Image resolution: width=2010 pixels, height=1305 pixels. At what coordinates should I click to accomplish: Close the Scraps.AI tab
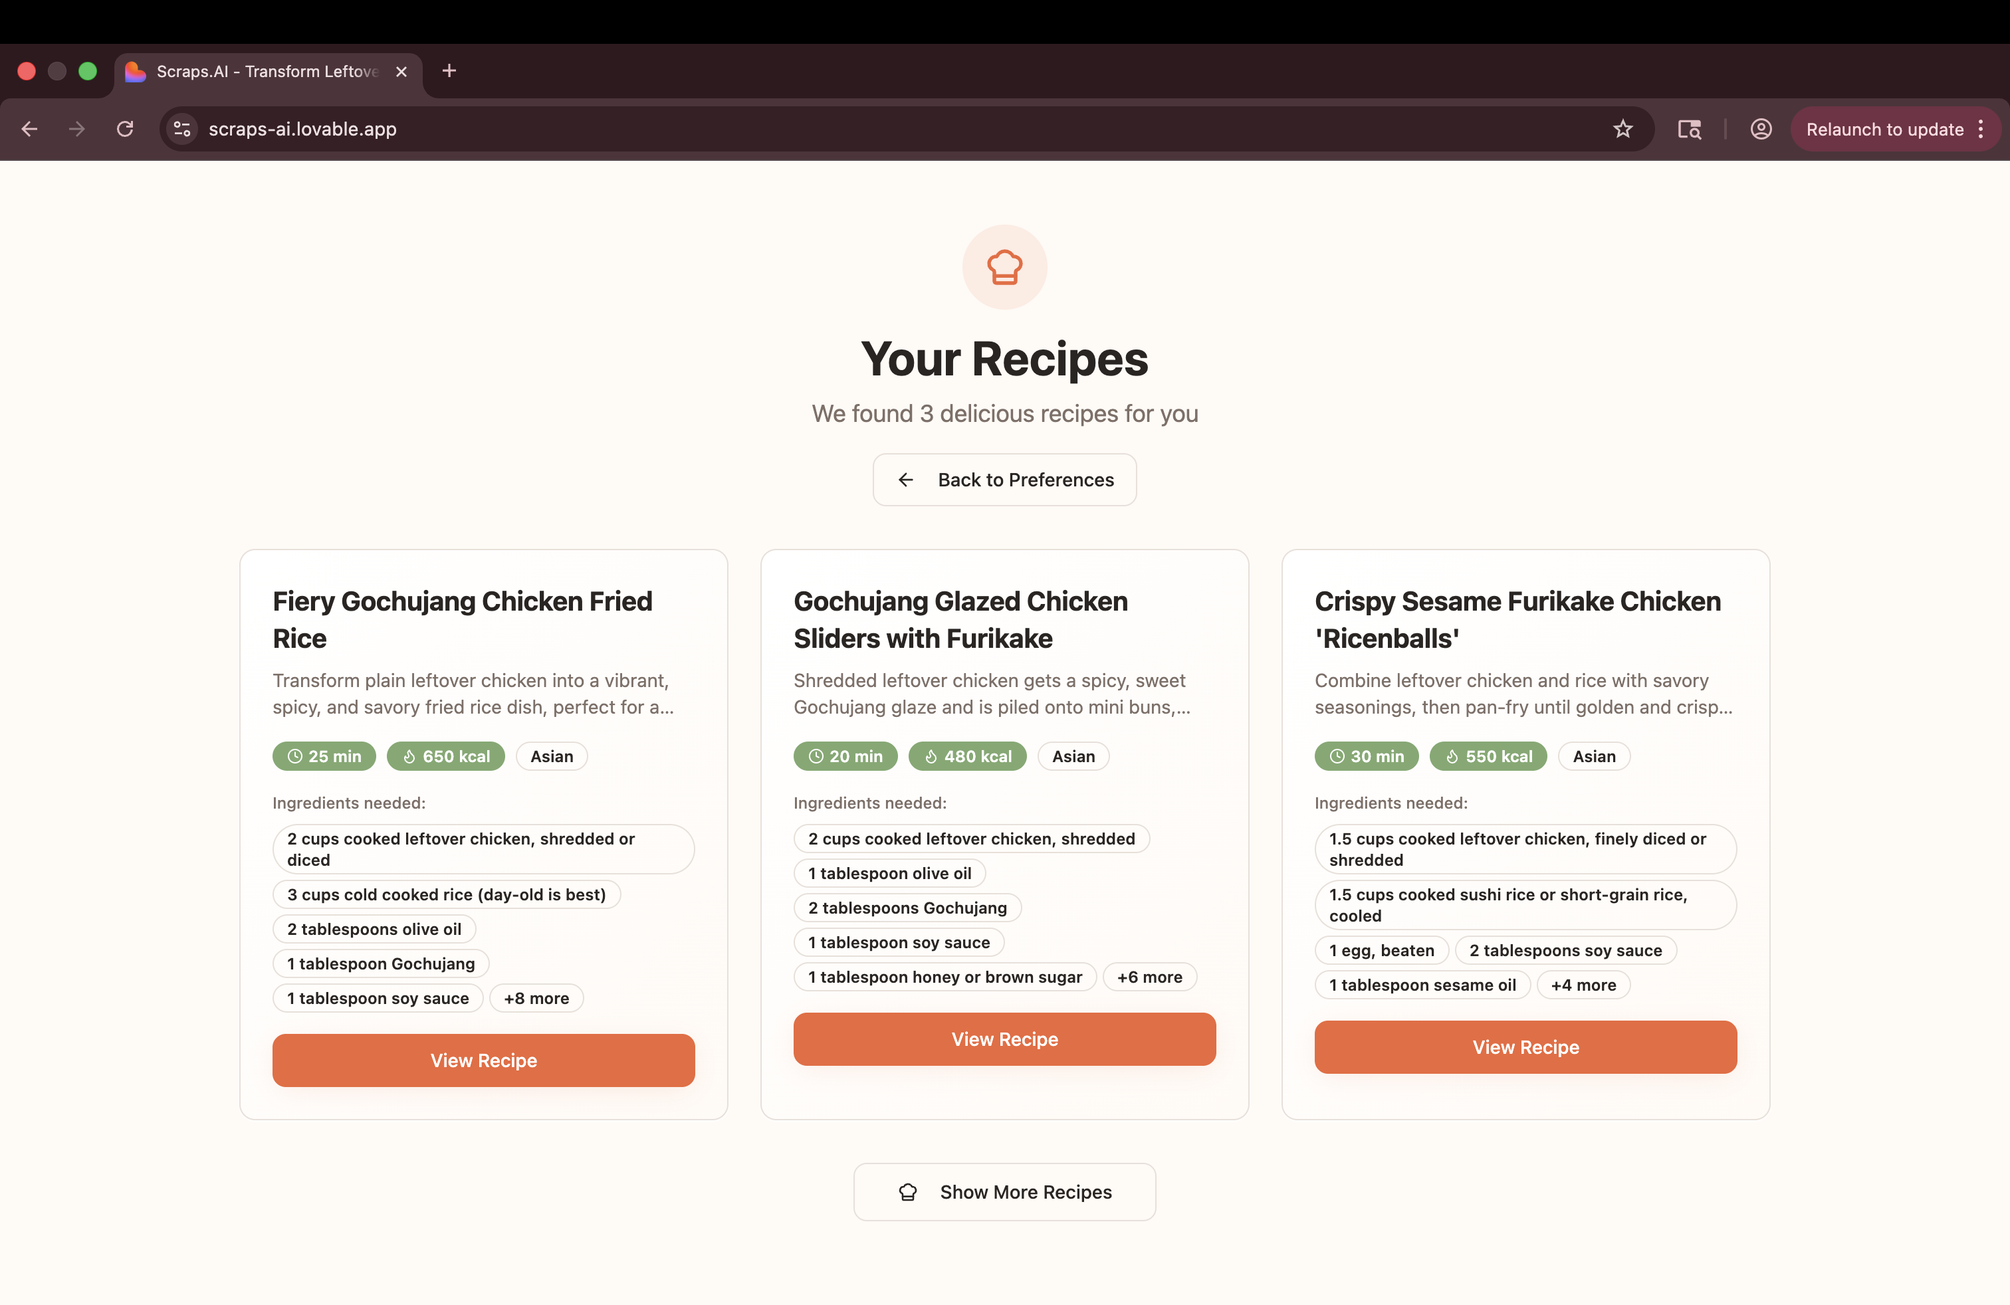tap(401, 72)
